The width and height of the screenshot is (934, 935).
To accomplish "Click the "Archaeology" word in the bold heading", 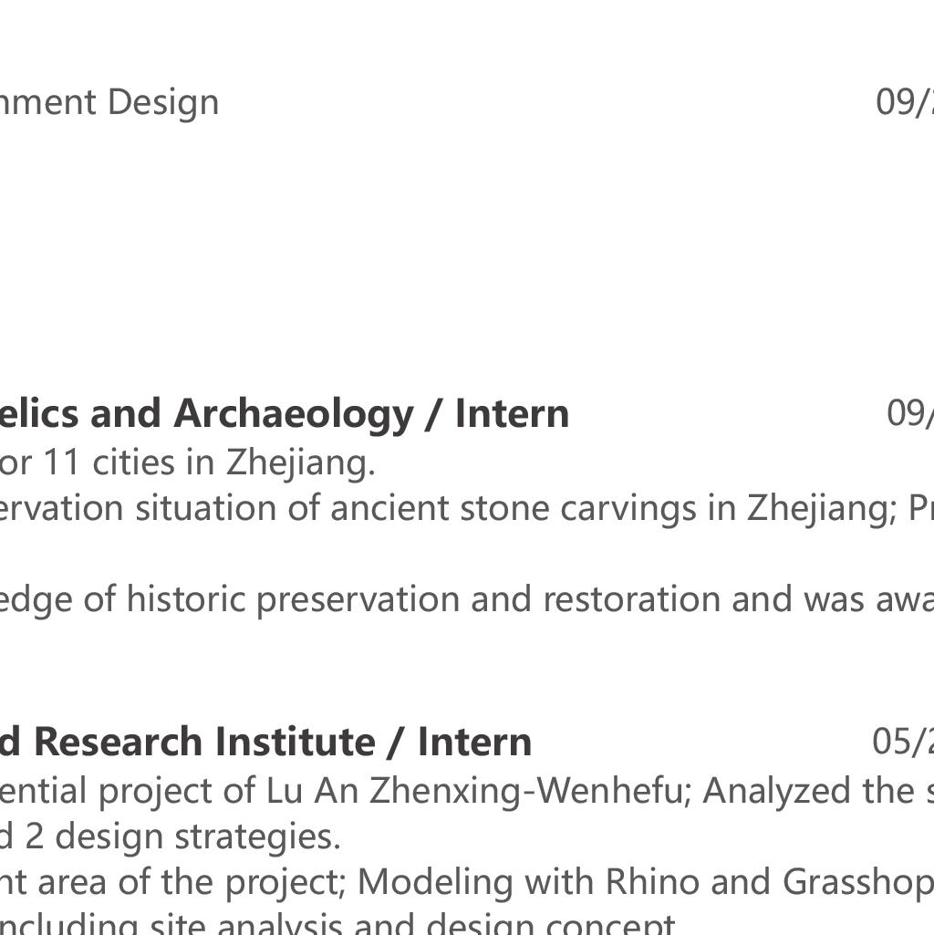I will coord(293,413).
